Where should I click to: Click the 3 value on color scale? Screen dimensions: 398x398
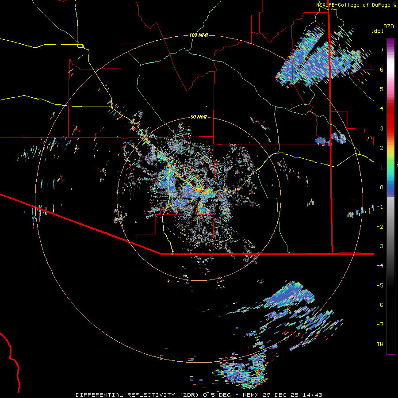tap(382, 128)
